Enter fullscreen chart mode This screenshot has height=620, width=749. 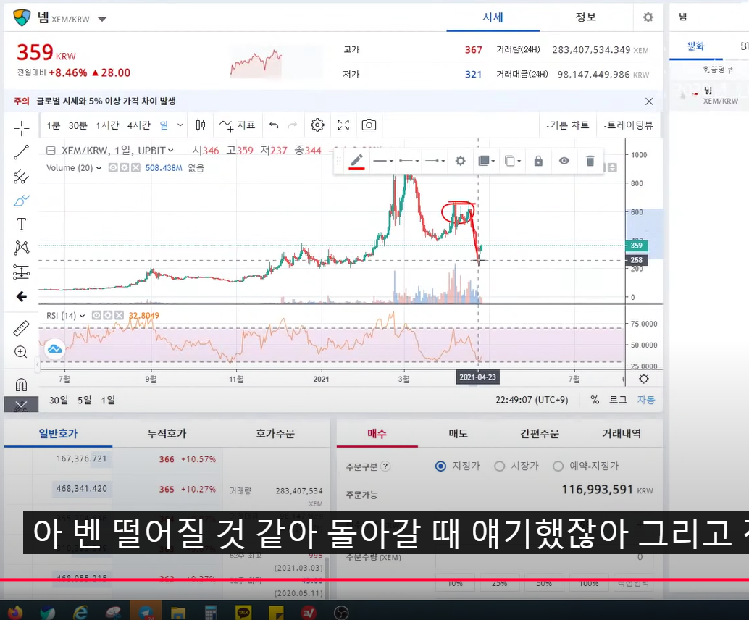click(x=343, y=125)
